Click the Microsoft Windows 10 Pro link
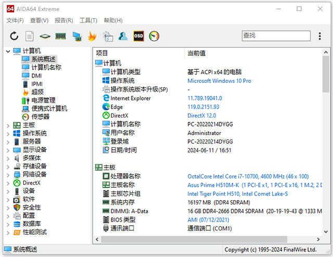 pos(219,81)
